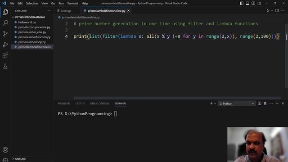
Task: Open the Run menu
Action: pos(61,3)
